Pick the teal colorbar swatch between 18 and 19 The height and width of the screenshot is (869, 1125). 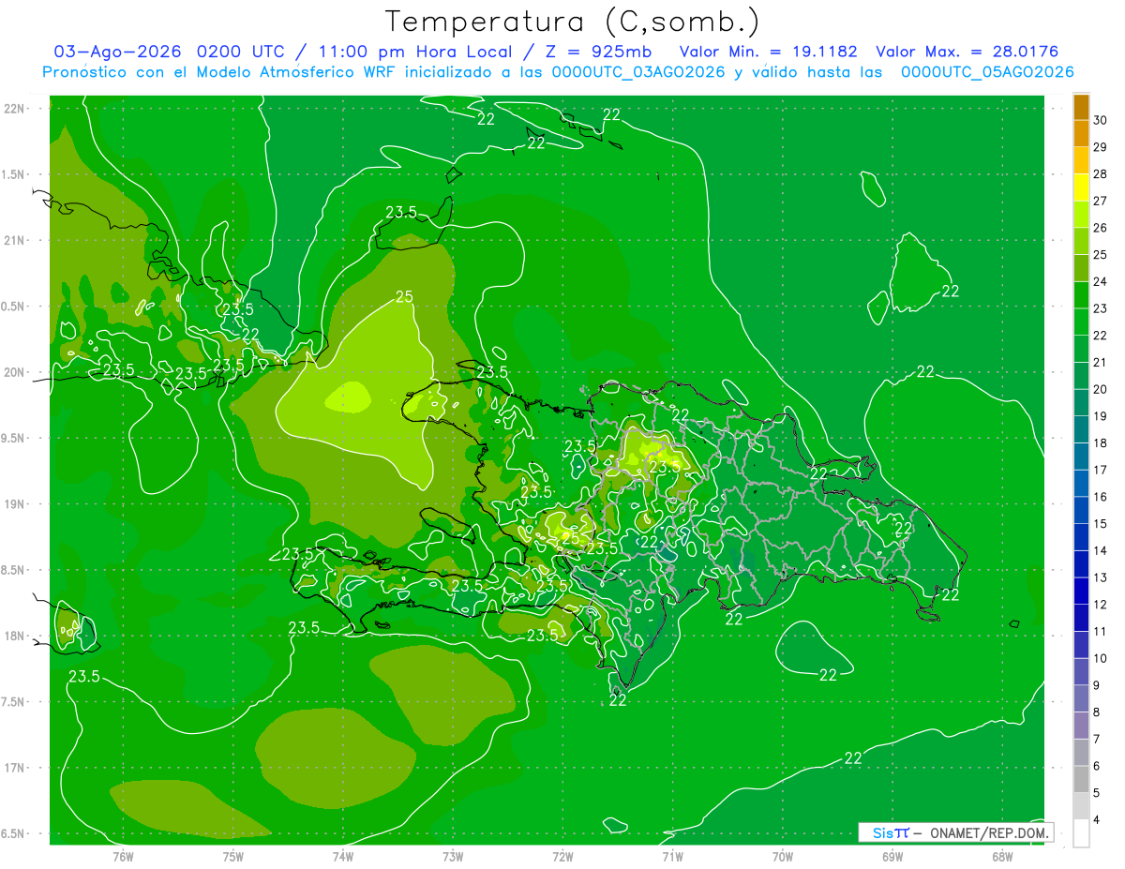point(1081,429)
